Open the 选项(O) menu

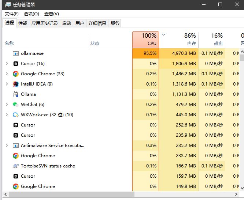tap(31, 14)
